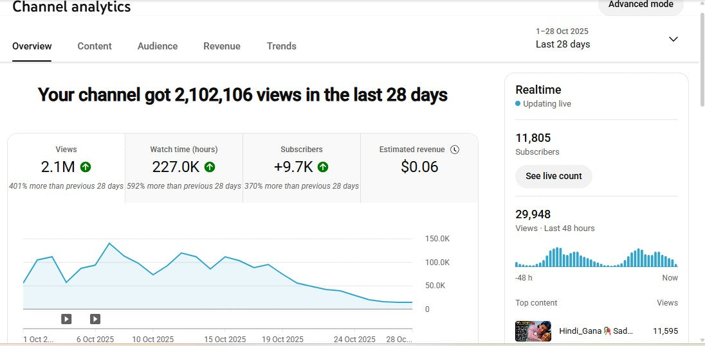Open the Audience tab

pos(158,46)
